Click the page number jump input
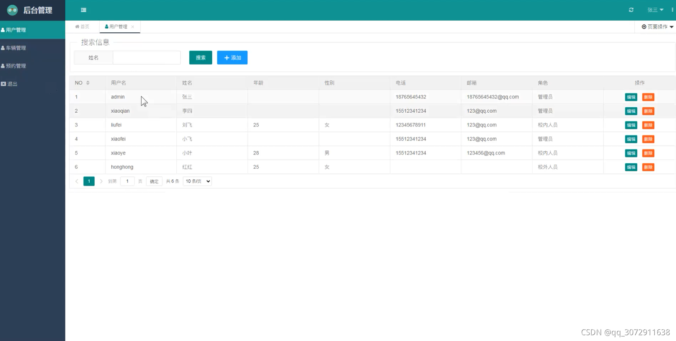 click(127, 181)
